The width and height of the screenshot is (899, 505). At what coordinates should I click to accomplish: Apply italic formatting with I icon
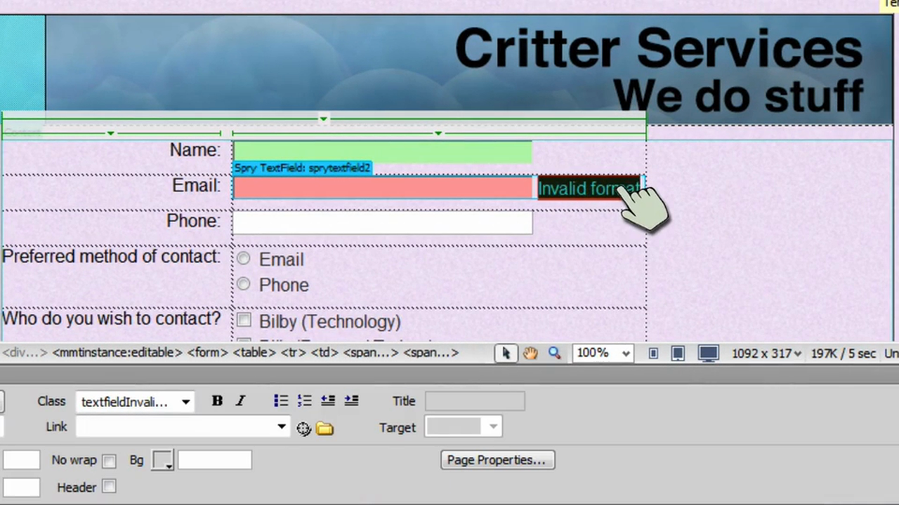tap(240, 401)
